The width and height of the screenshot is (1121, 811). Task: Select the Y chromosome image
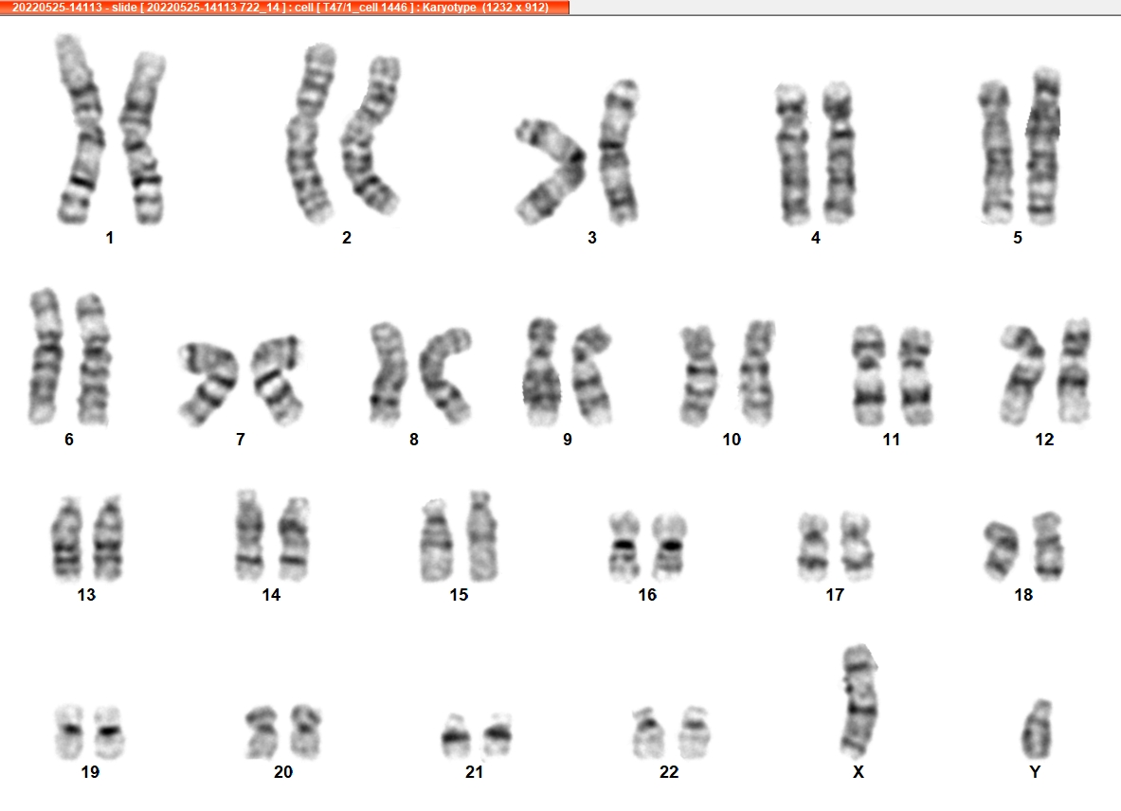coord(1037,730)
